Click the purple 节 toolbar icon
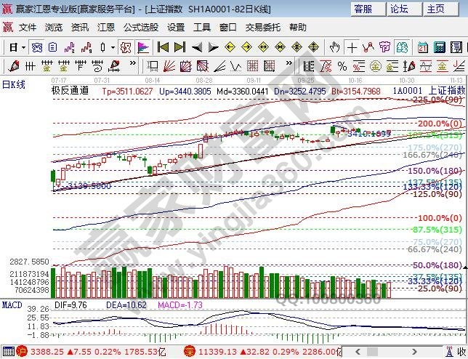The height and width of the screenshot is (359, 468). pos(384,47)
